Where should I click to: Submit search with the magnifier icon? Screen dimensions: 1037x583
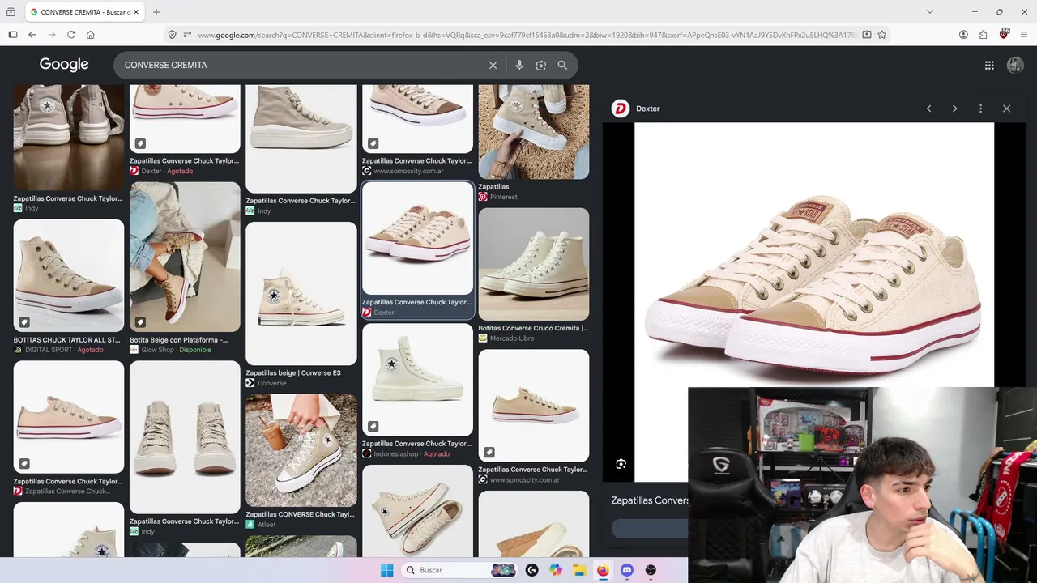pos(562,66)
